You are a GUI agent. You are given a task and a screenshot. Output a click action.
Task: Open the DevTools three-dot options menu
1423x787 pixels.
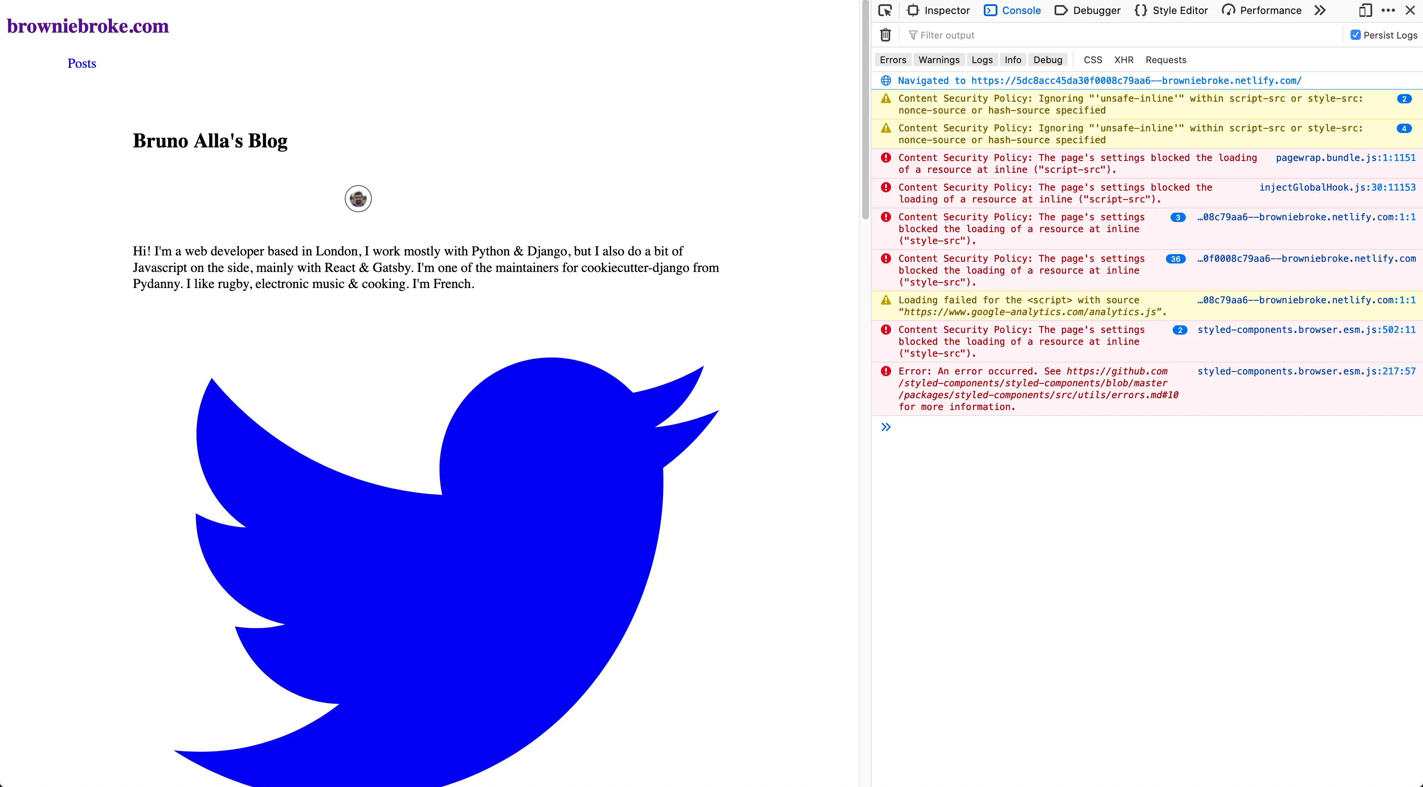1388,11
